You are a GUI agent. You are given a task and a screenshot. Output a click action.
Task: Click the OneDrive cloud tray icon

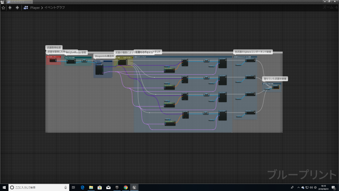(x=303, y=188)
